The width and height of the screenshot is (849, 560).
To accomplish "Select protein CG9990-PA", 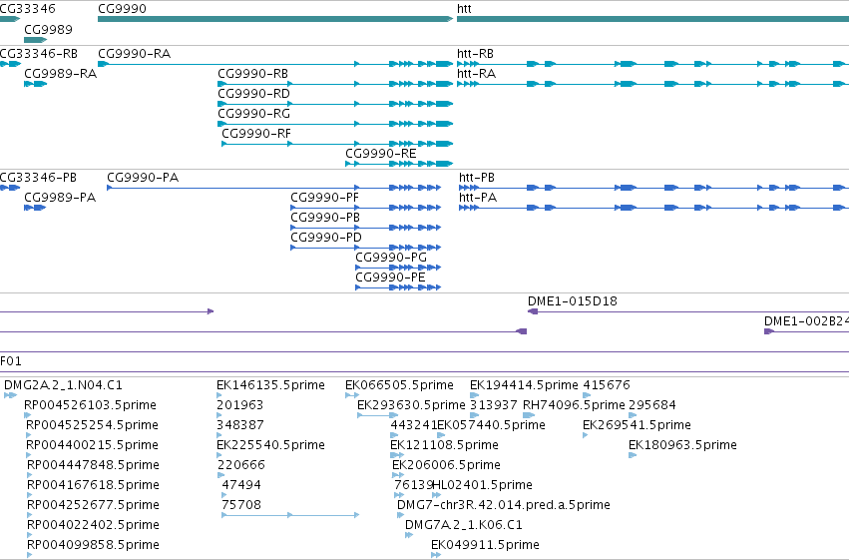I will pos(274,188).
